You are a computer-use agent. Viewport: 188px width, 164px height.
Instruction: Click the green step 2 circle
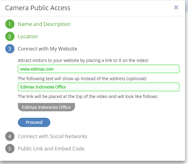pyautogui.click(x=10, y=36)
